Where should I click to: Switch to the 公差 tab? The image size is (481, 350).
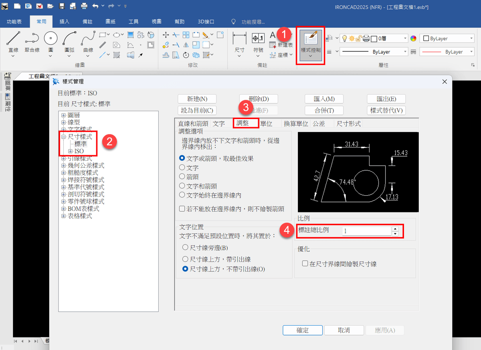pyautogui.click(x=319, y=124)
